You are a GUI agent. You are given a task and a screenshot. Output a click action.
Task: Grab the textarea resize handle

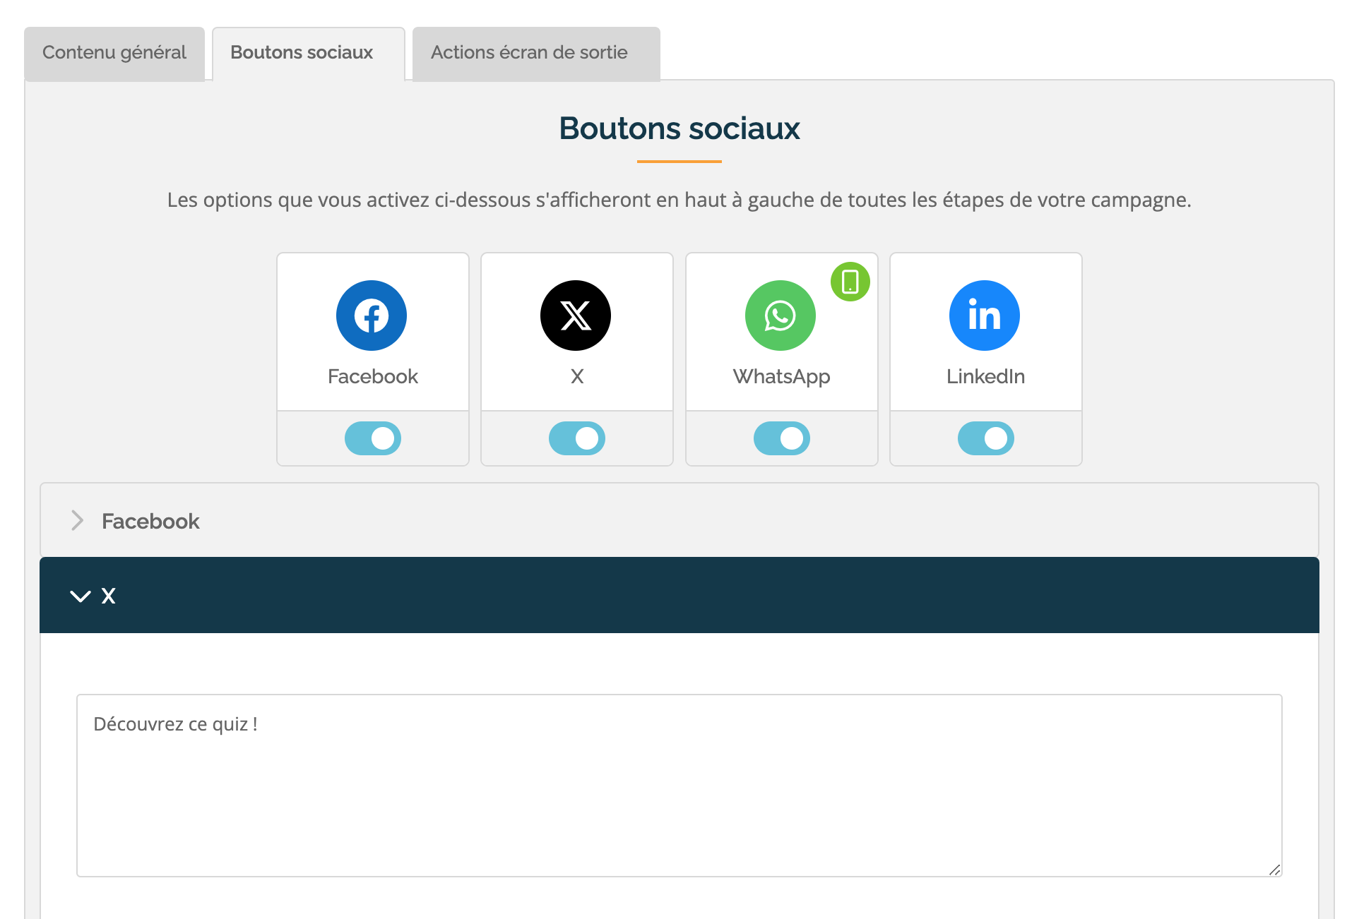[x=1274, y=870]
